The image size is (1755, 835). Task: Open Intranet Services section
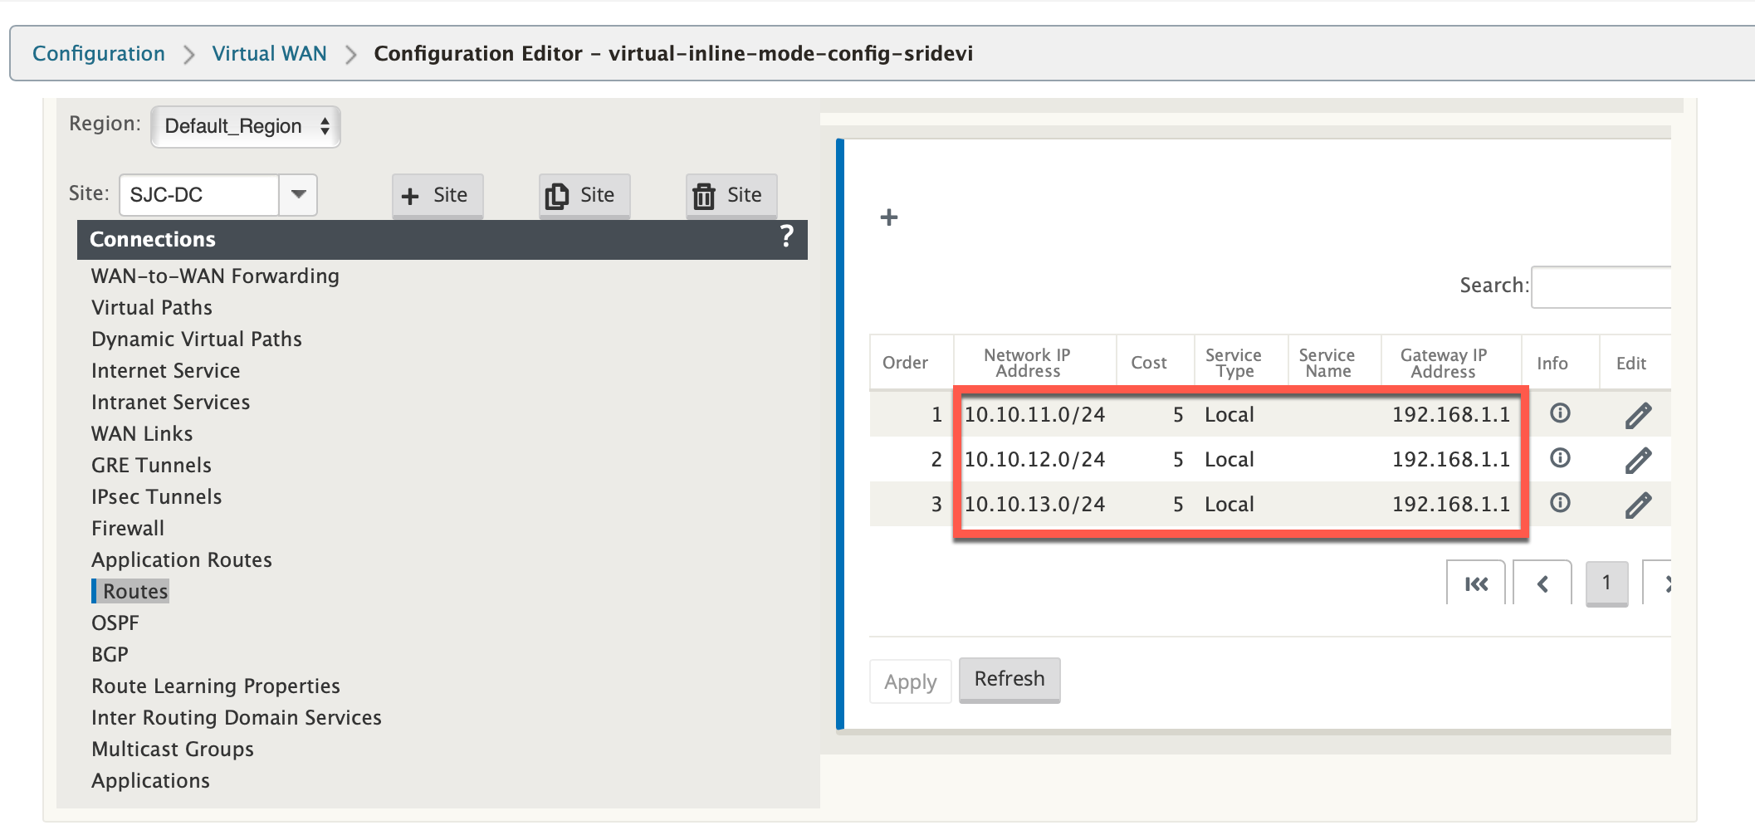pyautogui.click(x=171, y=402)
